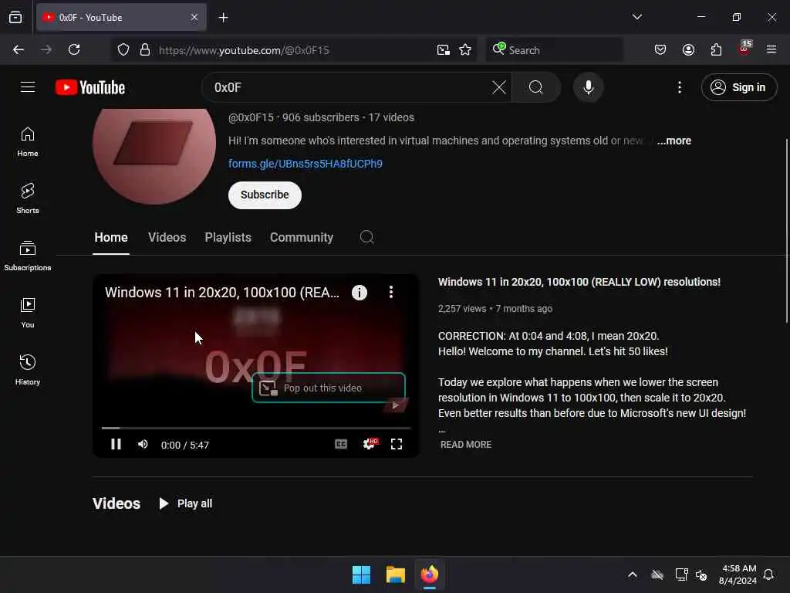Select the 0x0F - YouTube browser tab
The height and width of the screenshot is (593, 790).
coord(121,18)
